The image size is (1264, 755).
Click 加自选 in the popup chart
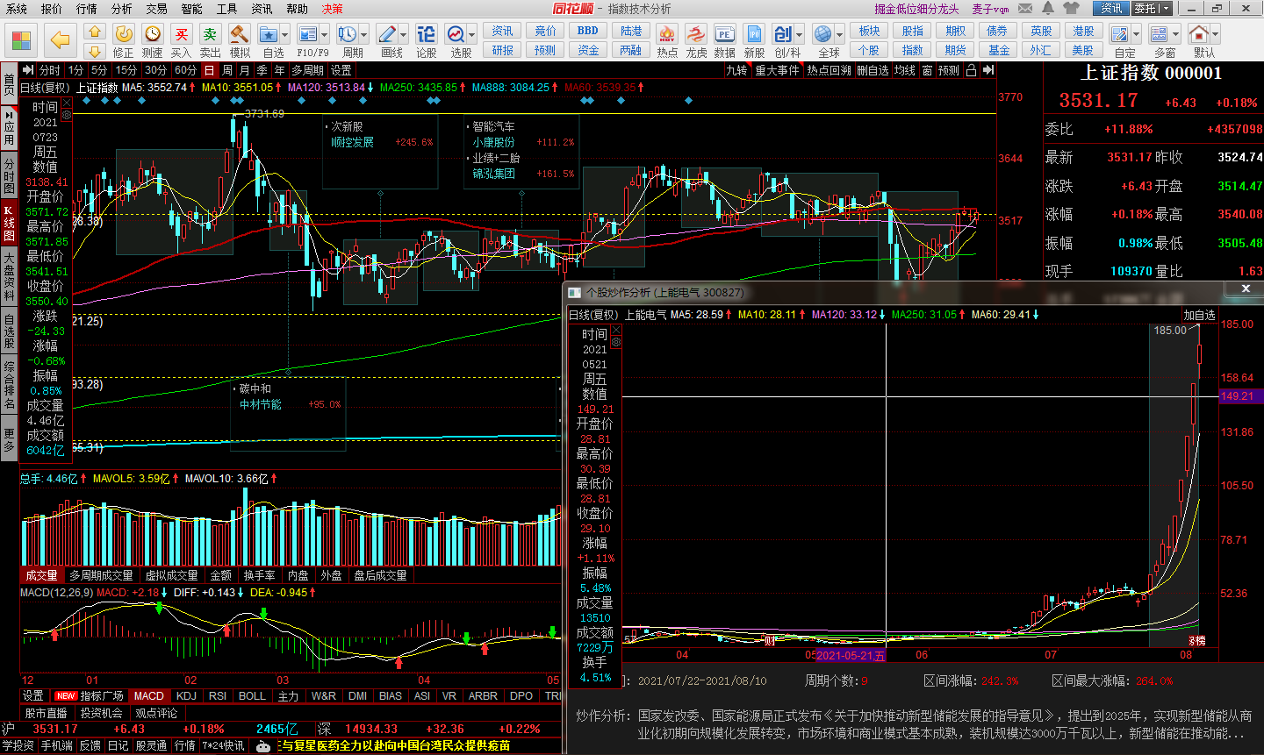1199,315
